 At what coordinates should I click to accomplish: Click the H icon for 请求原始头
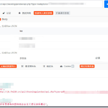[x=22, y=66]
